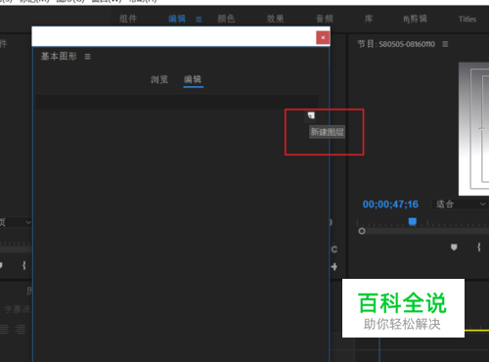Click the Program monitor video preview
The height and width of the screenshot is (362, 489).
pos(473,129)
